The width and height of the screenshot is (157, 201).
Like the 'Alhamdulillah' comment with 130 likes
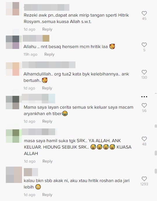click(x=144, y=72)
